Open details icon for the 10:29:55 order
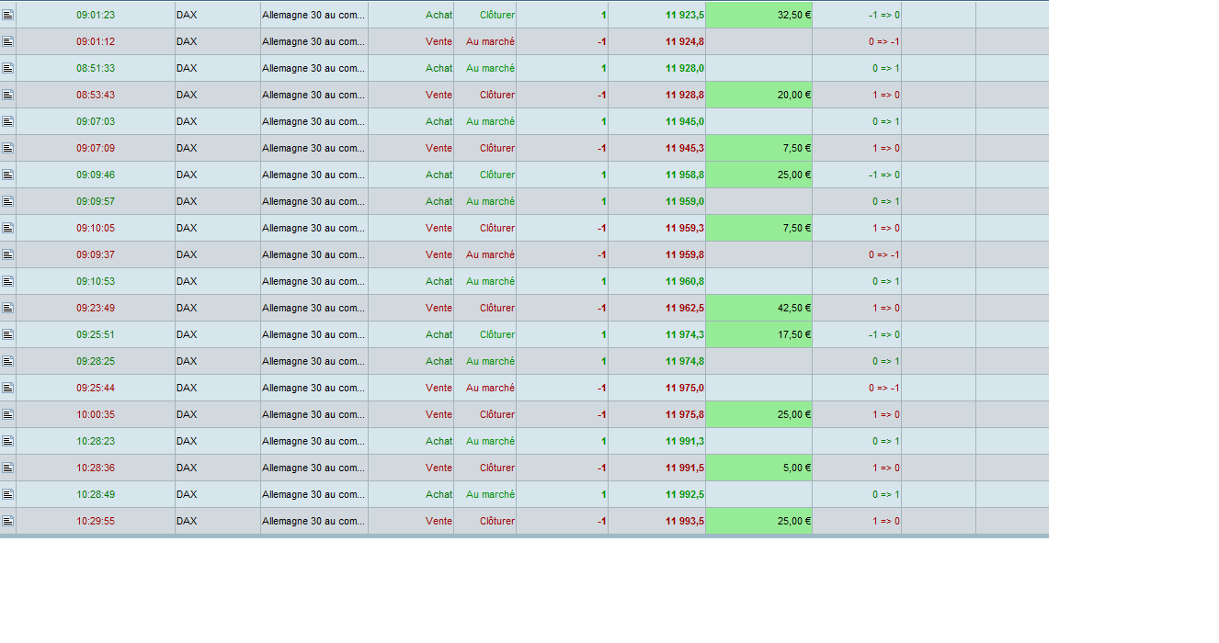This screenshot has height=643, width=1219. pos(7,521)
